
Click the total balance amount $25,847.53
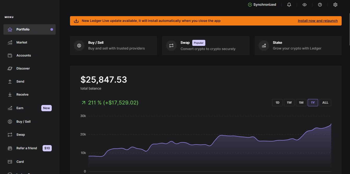(104, 80)
